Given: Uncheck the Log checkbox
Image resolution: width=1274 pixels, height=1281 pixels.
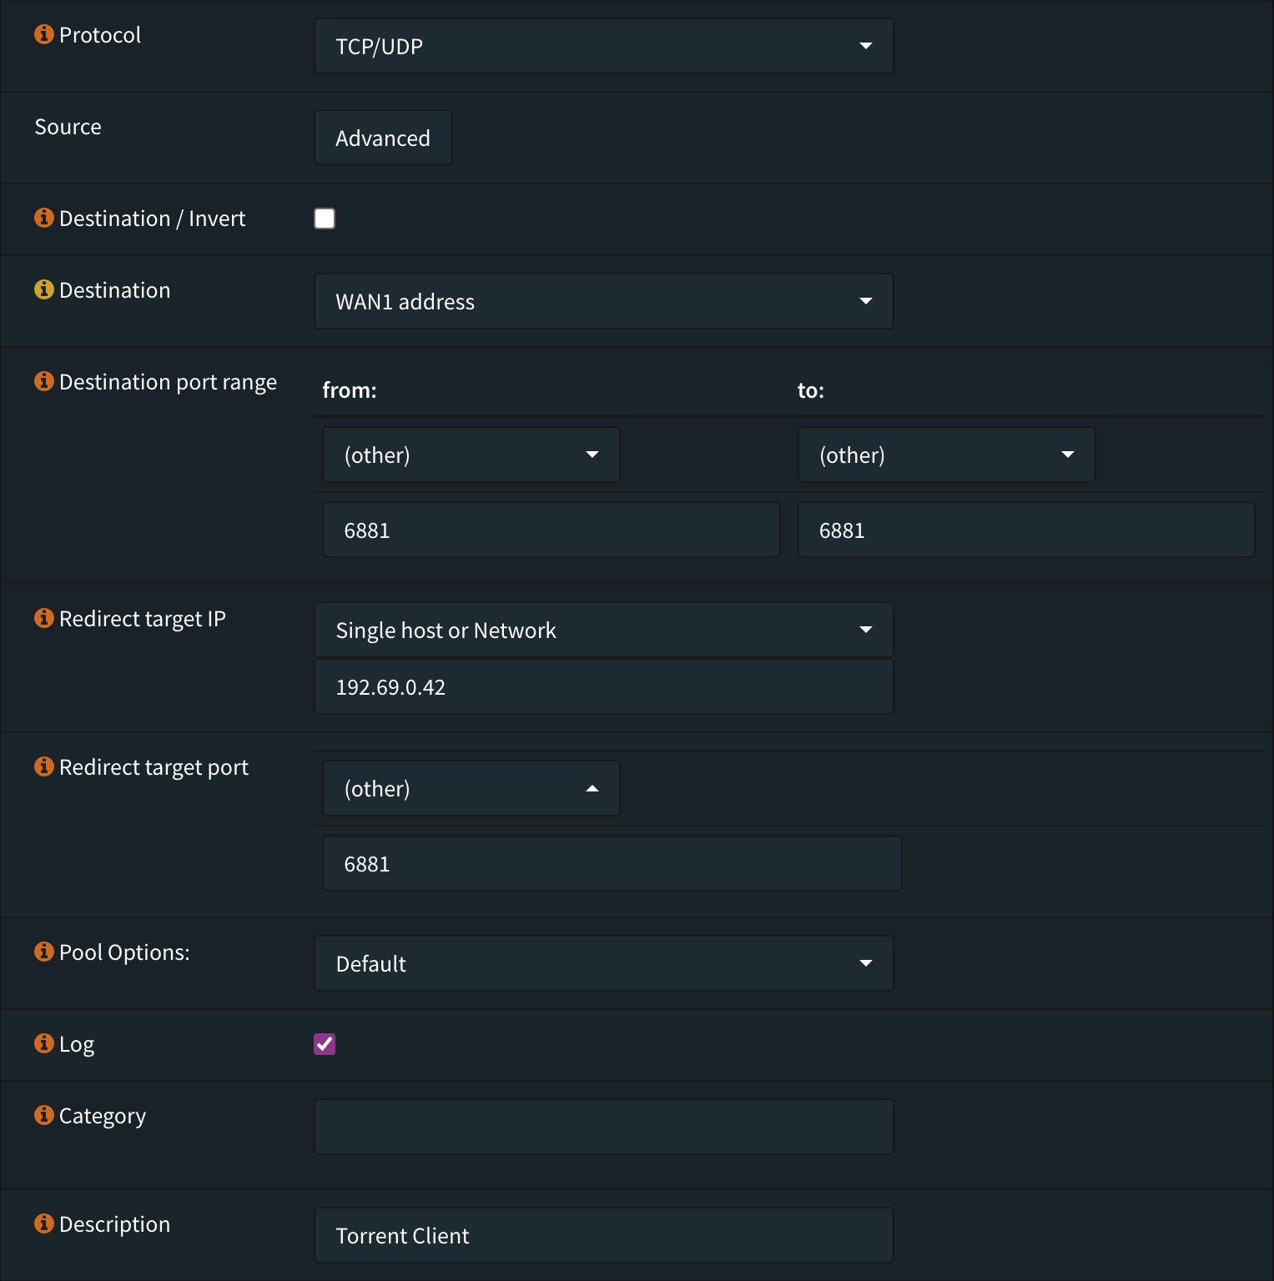Looking at the screenshot, I should click(325, 1043).
